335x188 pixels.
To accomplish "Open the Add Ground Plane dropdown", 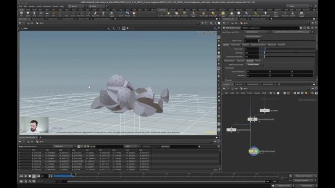I will (254, 64).
